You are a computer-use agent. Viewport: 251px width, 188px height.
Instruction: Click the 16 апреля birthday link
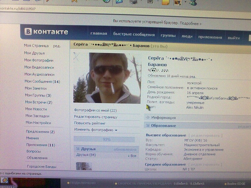point(195,93)
